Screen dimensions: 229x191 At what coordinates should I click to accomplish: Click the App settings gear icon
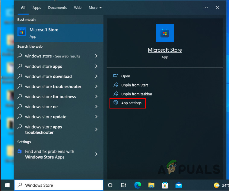pos(116,102)
